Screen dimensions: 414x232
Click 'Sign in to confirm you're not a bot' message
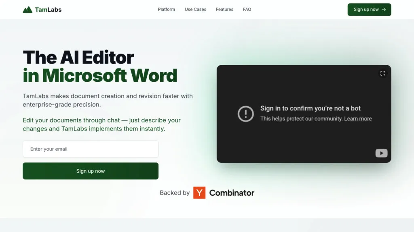tap(310, 108)
